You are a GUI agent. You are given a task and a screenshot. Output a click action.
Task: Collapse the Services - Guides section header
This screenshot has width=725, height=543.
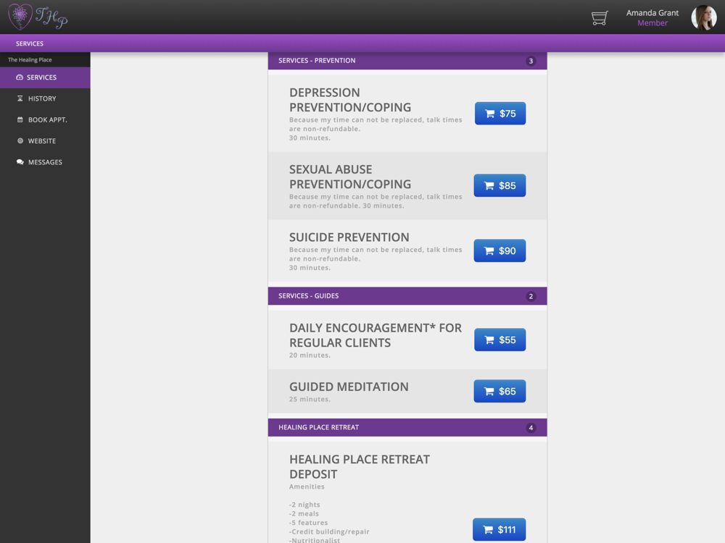pos(407,296)
